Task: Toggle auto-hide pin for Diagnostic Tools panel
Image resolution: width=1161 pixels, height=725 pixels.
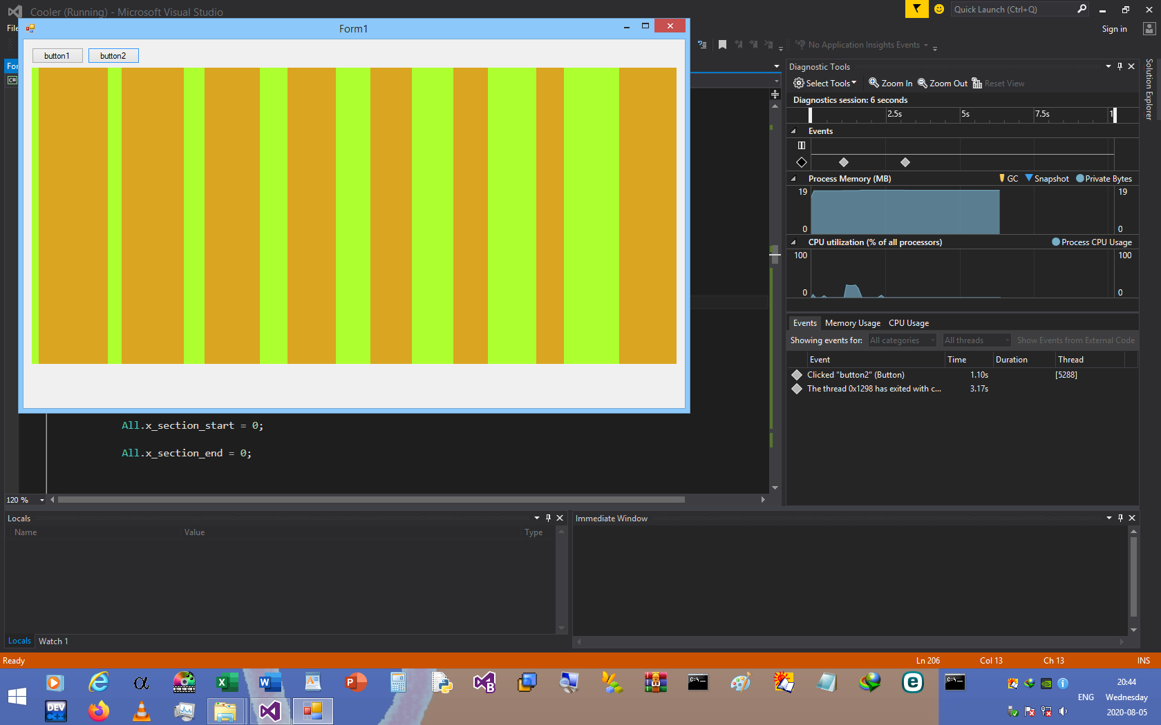Action: click(1120, 66)
